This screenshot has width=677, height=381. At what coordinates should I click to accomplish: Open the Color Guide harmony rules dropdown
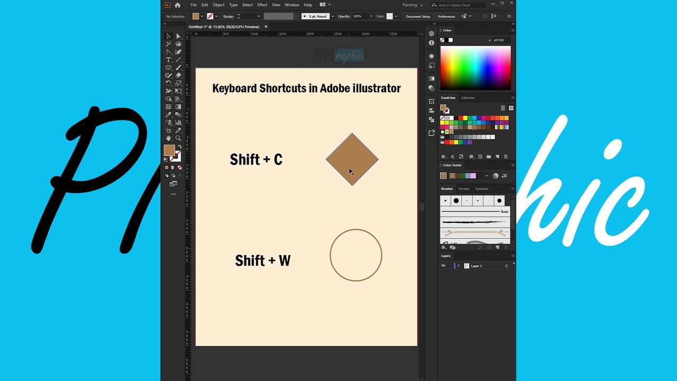(x=487, y=176)
